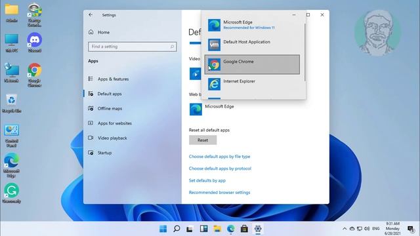Click the network tray icon

(360, 229)
